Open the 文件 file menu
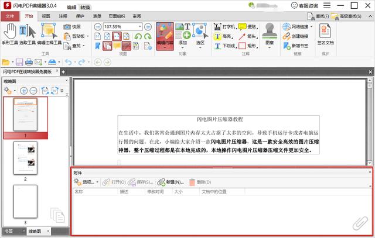375x238 pixels. pos(10,16)
